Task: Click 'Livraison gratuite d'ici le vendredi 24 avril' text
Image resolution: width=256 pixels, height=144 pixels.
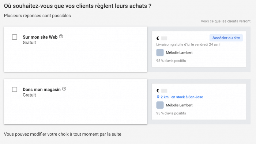Action: pyautogui.click(x=188, y=44)
